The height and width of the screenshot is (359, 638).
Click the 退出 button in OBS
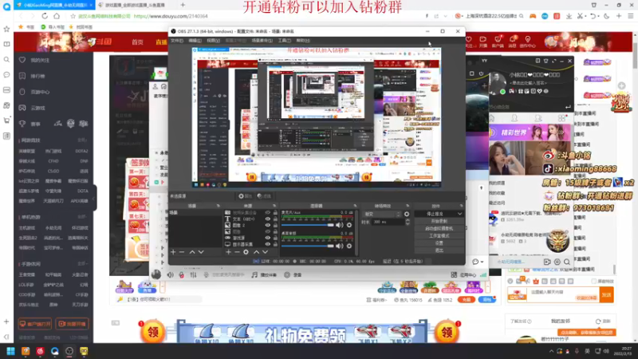439,251
